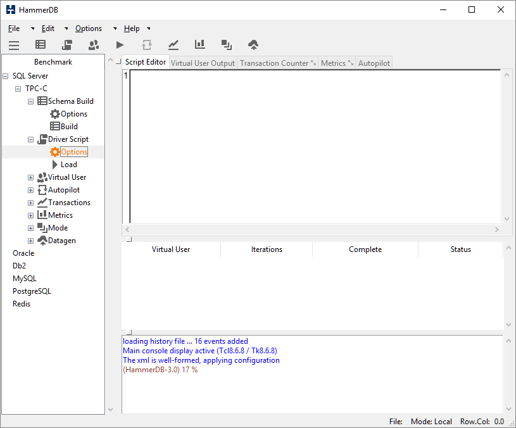Click the Schema Build table icon in tree

point(42,101)
